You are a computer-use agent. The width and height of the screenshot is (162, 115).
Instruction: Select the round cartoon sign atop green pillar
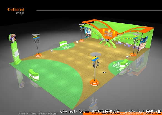click(12, 37)
